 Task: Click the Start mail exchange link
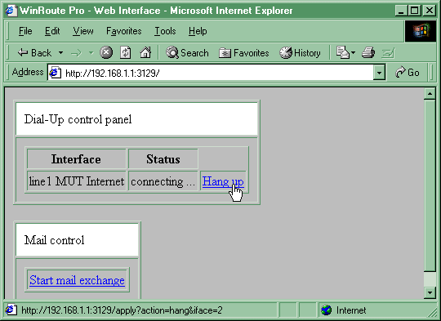point(77,280)
